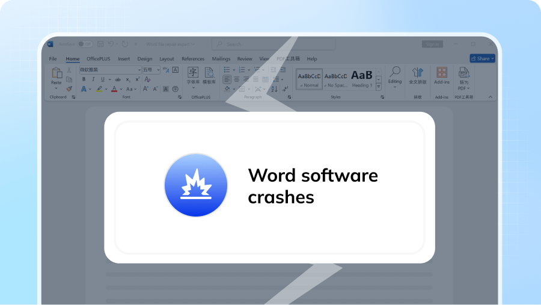Viewport: 541px width, 305px height.
Task: Click the paragraph shading paint bucket
Action: tap(227, 89)
